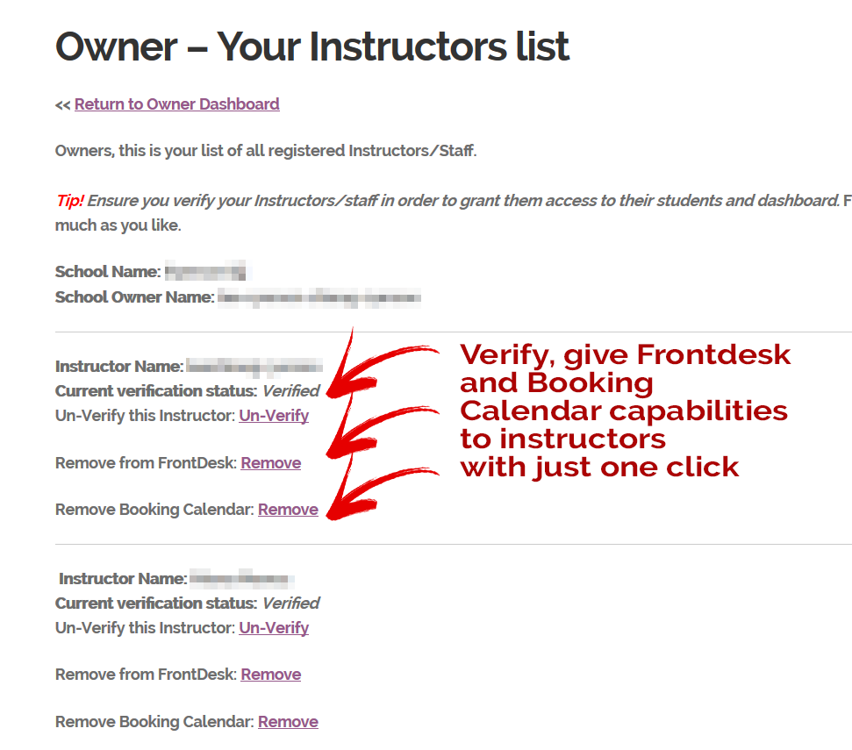The width and height of the screenshot is (852, 750).
Task: Remove first instructor from FrontDesk
Action: [270, 463]
